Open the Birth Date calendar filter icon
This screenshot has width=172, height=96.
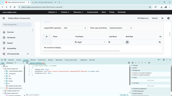(127, 42)
